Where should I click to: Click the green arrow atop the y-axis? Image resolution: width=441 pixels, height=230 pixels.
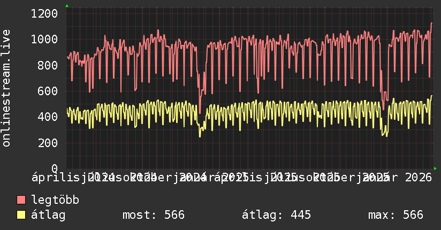pyautogui.click(x=67, y=6)
